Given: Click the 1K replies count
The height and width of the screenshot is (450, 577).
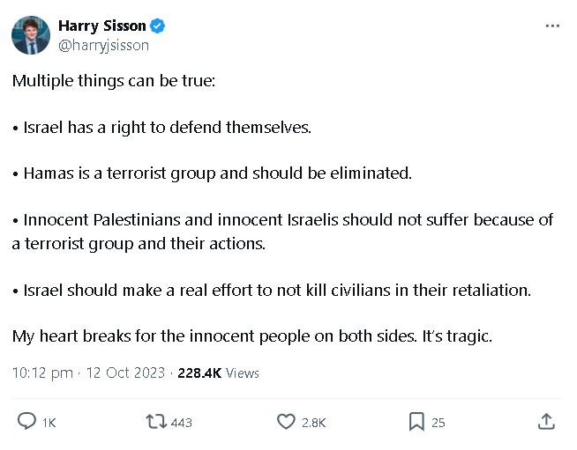Looking at the screenshot, I should coord(49,423).
